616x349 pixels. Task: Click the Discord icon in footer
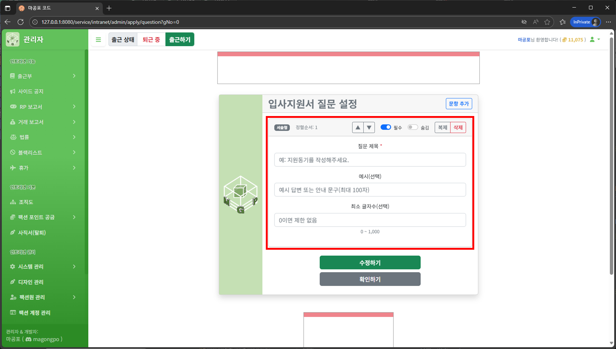[29, 339]
